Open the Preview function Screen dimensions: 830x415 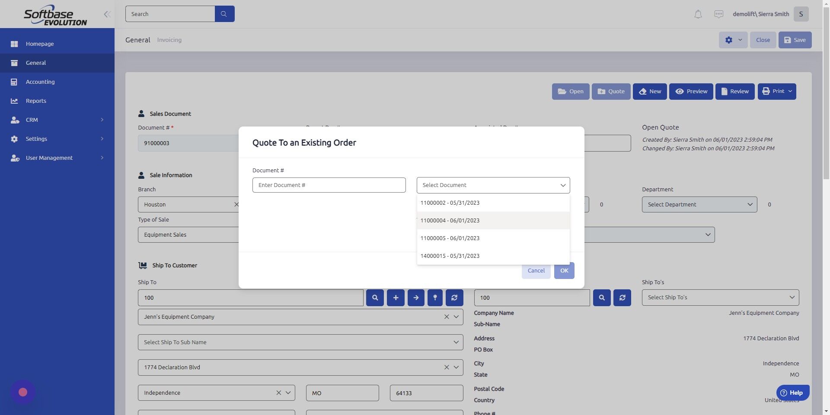click(x=690, y=91)
